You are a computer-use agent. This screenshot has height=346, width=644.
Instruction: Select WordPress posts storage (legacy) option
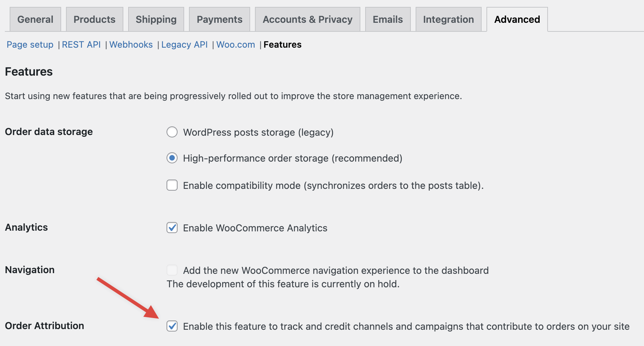[172, 132]
